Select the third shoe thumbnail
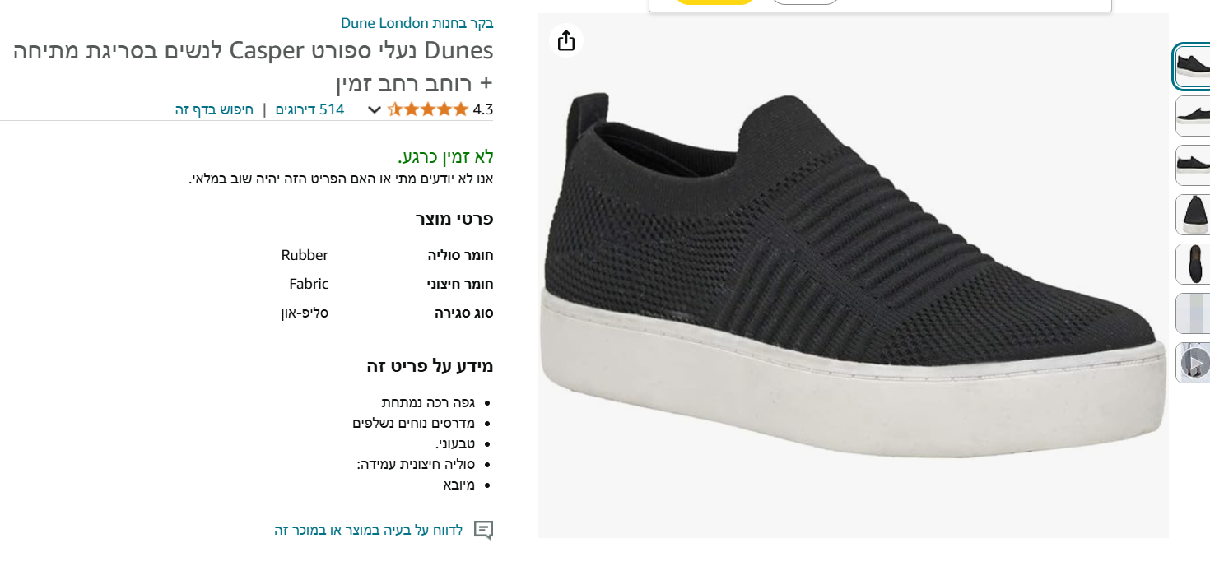Viewport: 1210px width, 580px height. point(1193,165)
